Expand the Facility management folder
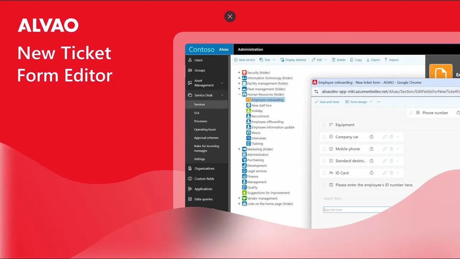This screenshot has width=460, height=259. pyautogui.click(x=239, y=83)
